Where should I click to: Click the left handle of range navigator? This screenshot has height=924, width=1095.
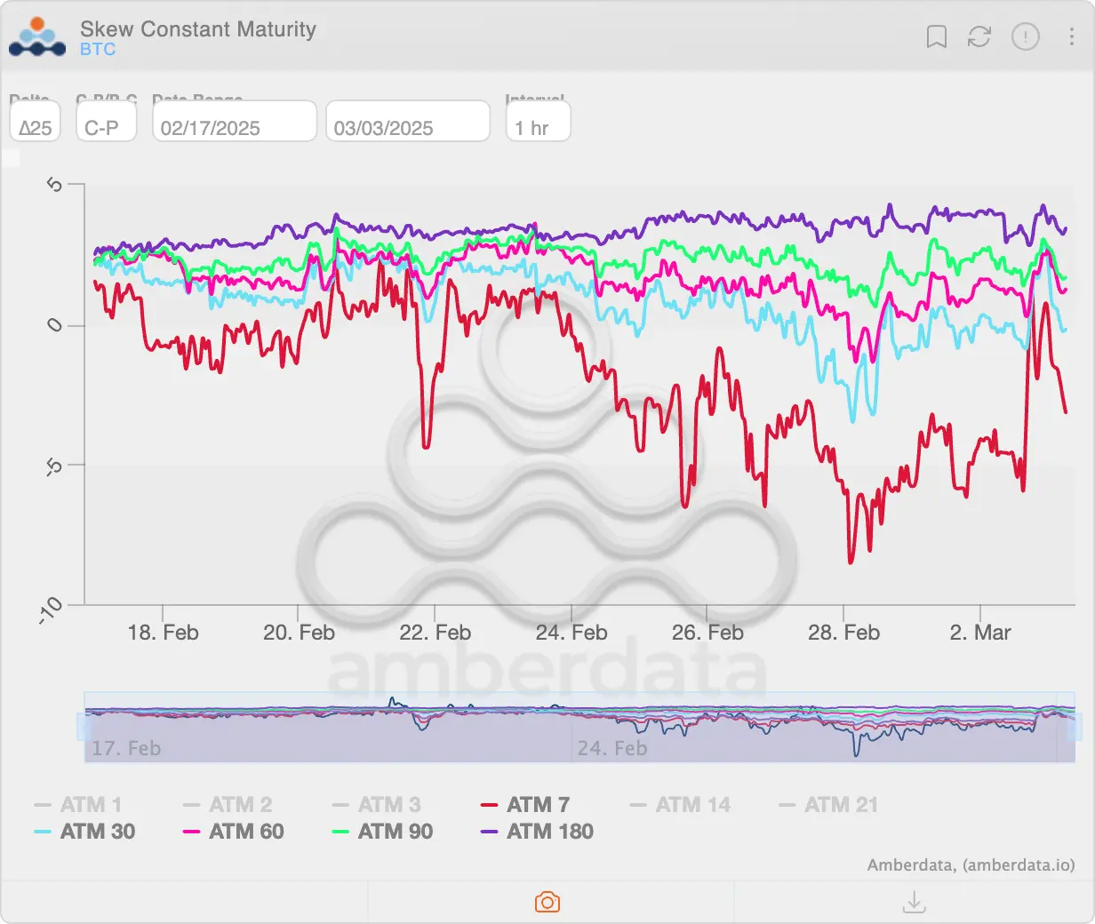point(84,727)
